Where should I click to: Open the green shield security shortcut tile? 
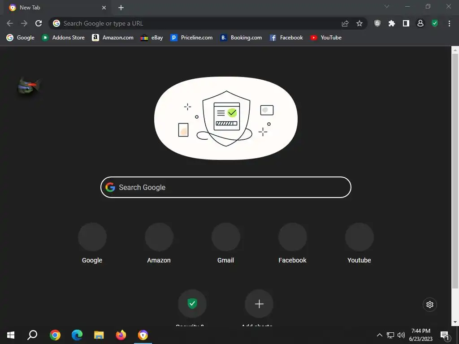tap(192, 304)
